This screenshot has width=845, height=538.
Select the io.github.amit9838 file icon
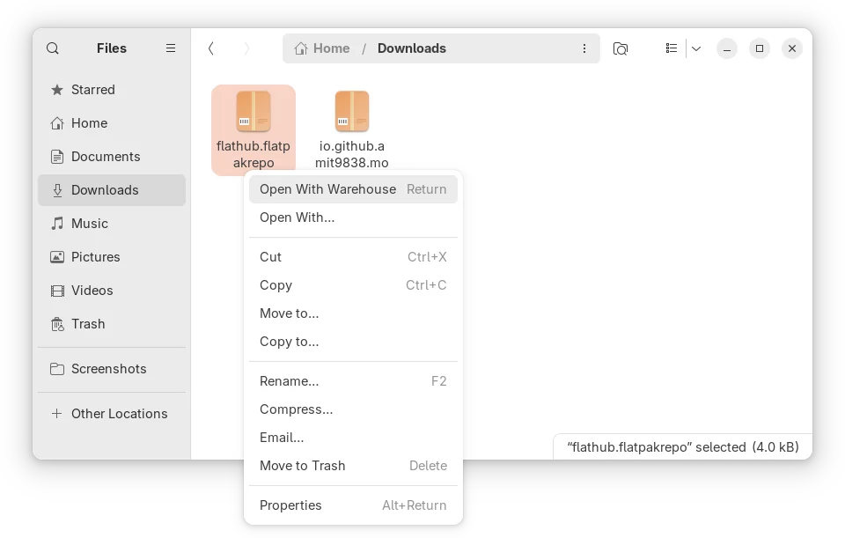pos(352,112)
